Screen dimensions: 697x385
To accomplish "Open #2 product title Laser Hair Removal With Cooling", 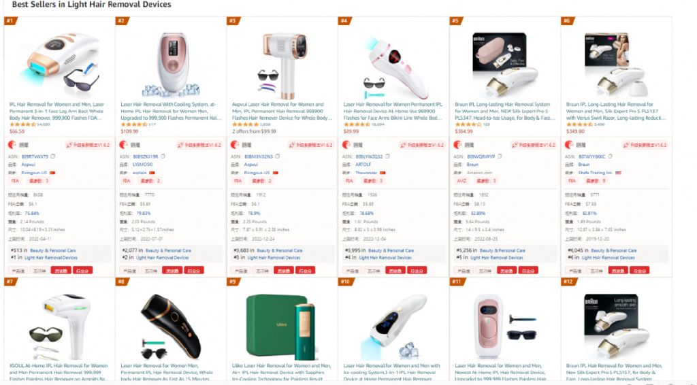I will click(171, 111).
